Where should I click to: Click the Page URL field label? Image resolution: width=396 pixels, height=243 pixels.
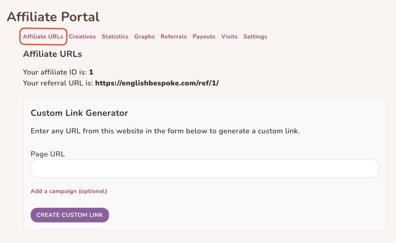pyautogui.click(x=48, y=154)
